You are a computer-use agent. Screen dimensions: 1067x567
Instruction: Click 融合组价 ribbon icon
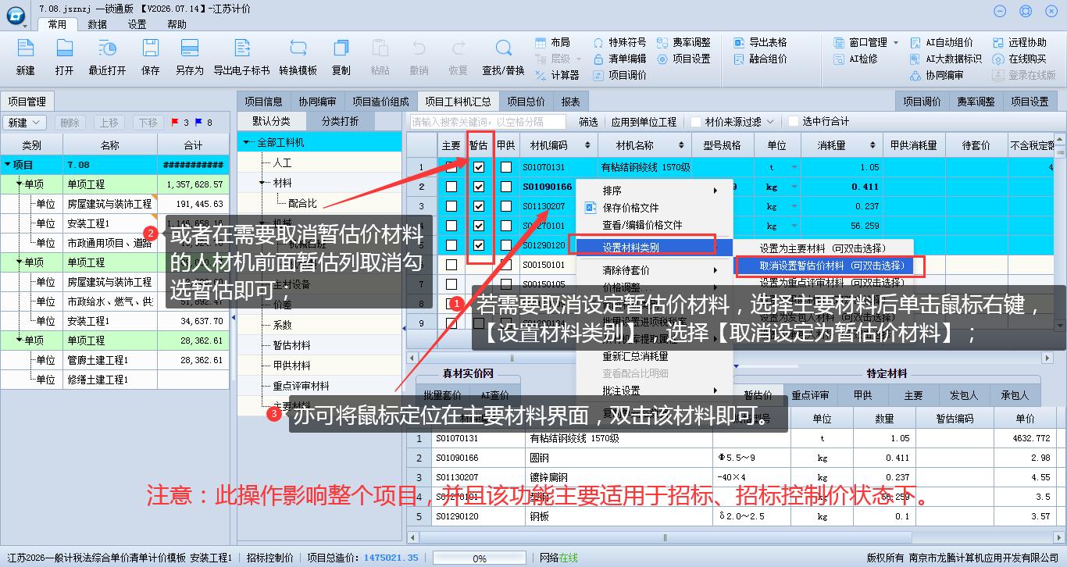pos(760,59)
